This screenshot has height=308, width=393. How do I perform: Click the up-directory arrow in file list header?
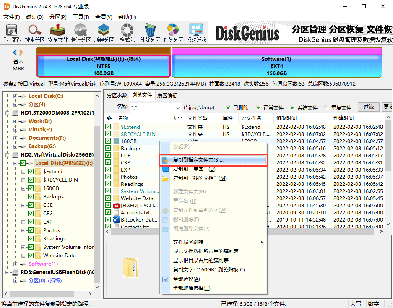(x=109, y=118)
